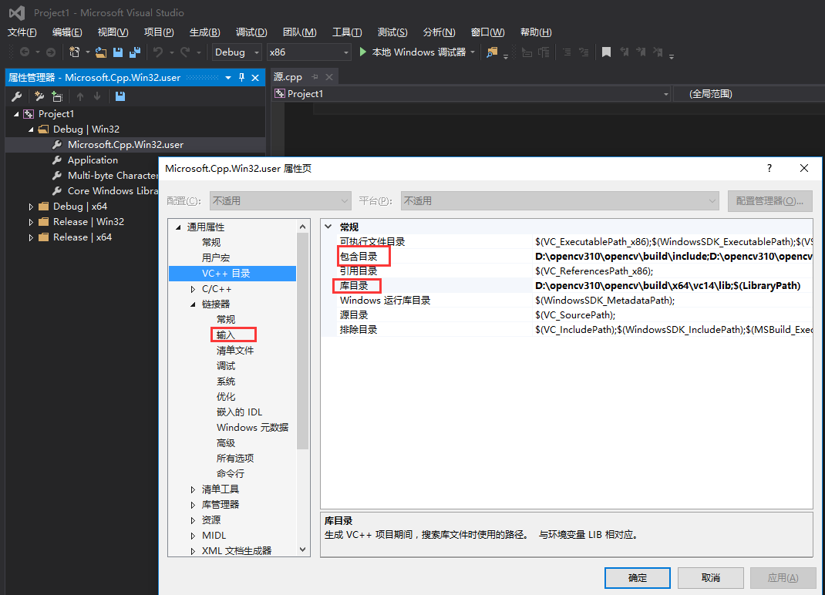825x595 pixels.
Task: Open the Debug configuration dropdown
Action: (237, 52)
